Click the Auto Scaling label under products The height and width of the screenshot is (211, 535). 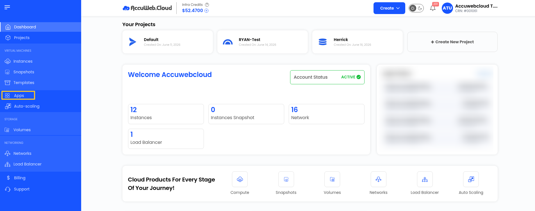point(471,192)
